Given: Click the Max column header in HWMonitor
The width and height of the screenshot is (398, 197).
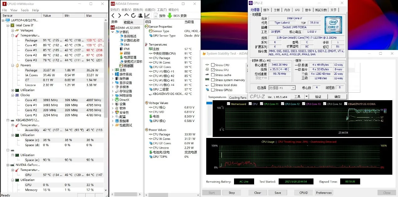Looking at the screenshot, I should (x=95, y=15).
